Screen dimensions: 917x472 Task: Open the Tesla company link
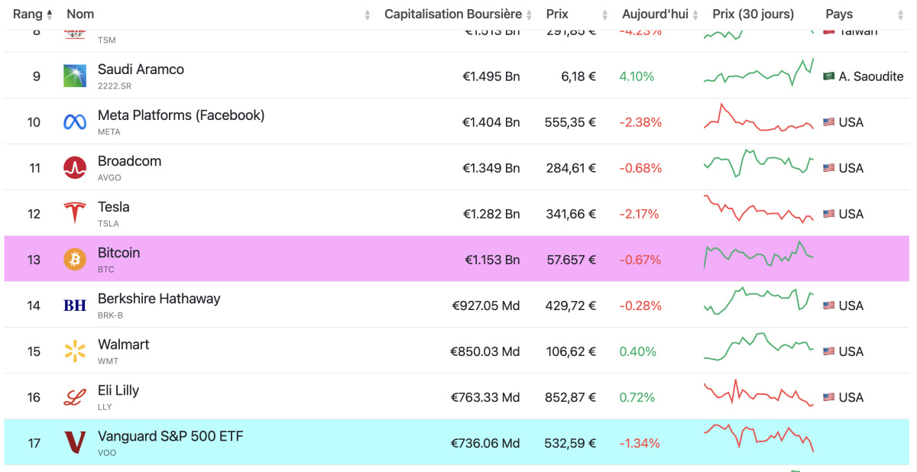113,207
